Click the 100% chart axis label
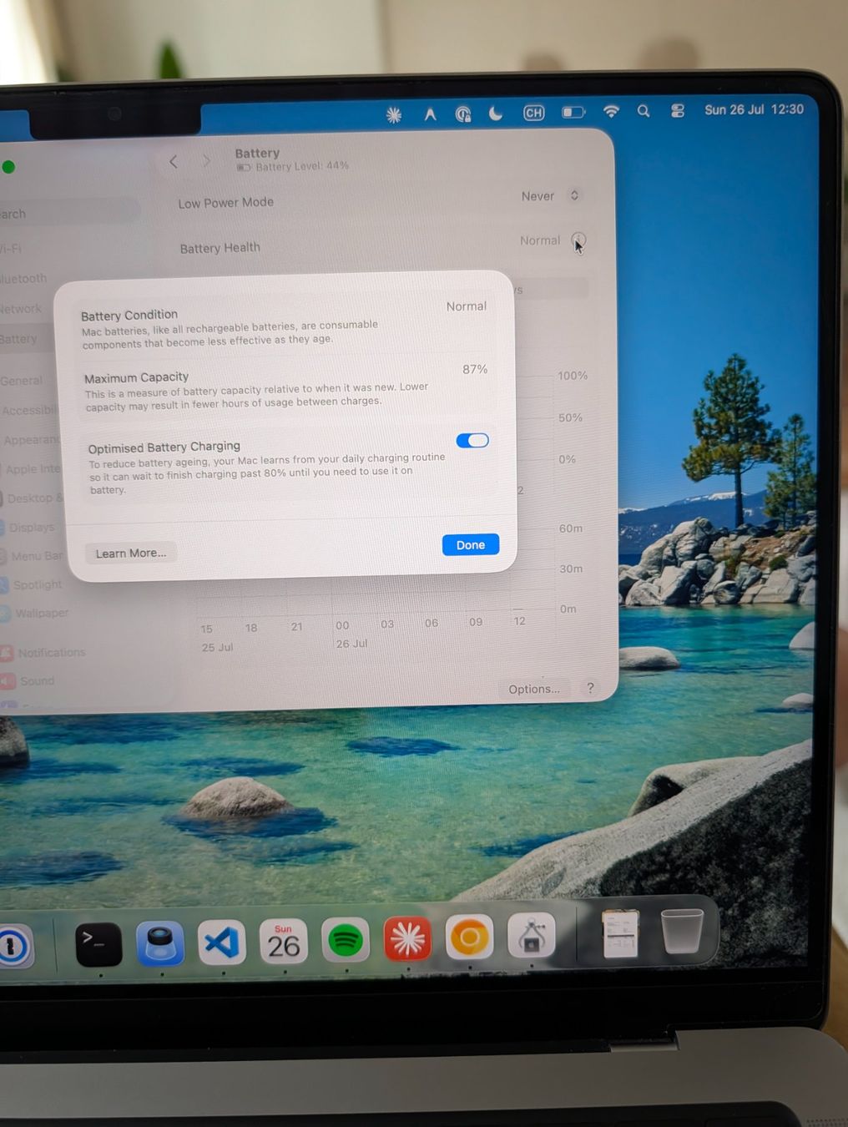The height and width of the screenshot is (1127, 848). coord(573,376)
